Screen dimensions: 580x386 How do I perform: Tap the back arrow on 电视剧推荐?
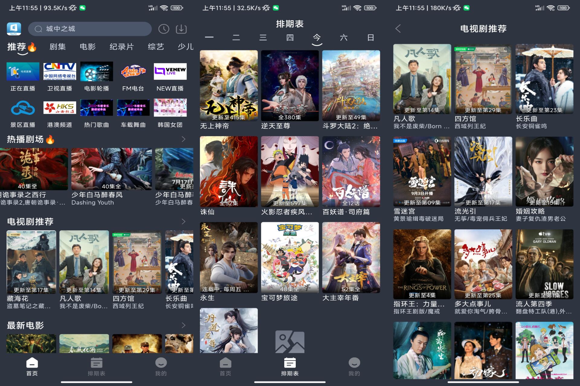pyautogui.click(x=398, y=29)
